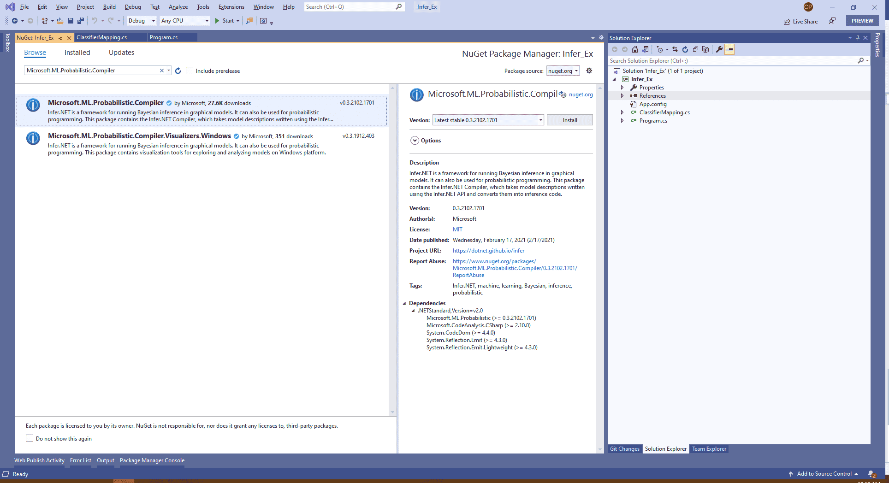889x483 pixels.
Task: Open the Package source dropdown
Action: tap(563, 71)
